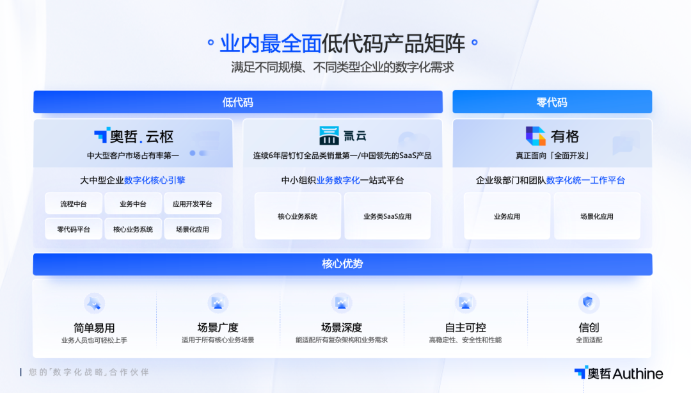This screenshot has width=691, height=393.
Task: Select the 零代码 header bar
Action: [552, 102]
